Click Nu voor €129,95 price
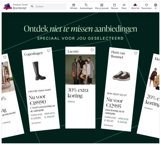Viewport: 161px width, 145px height. tap(114, 103)
